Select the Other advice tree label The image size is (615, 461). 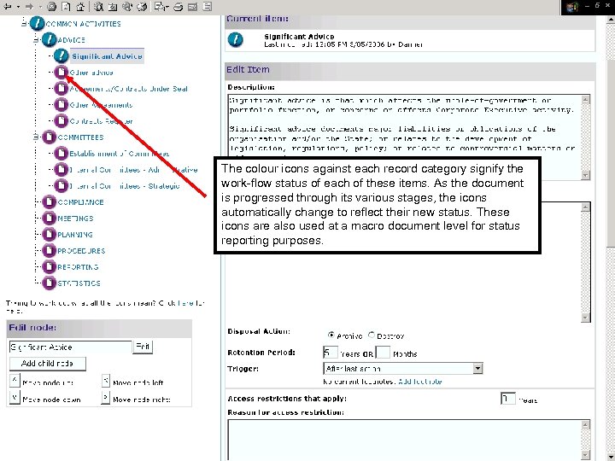(91, 73)
